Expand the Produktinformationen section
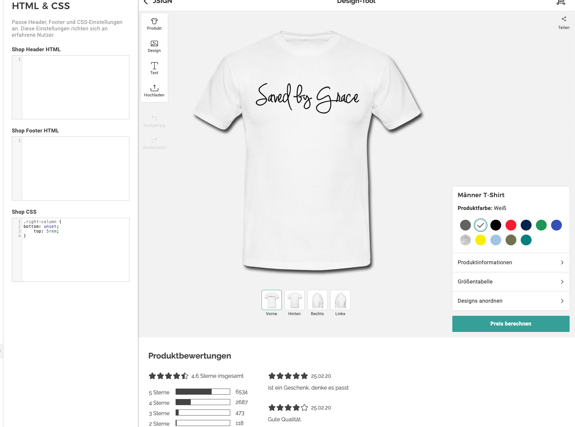575x427 pixels. point(511,263)
